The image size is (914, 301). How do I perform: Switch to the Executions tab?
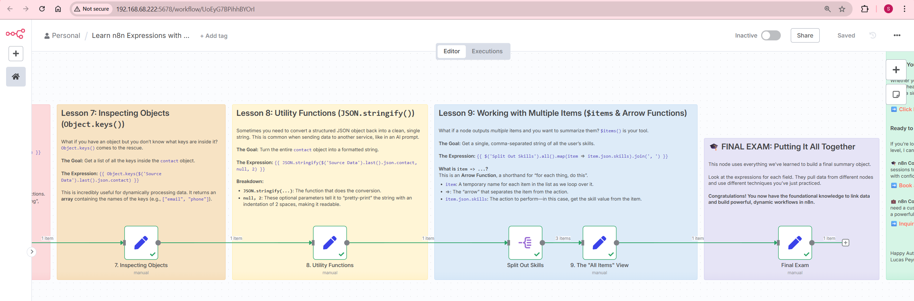[487, 51]
